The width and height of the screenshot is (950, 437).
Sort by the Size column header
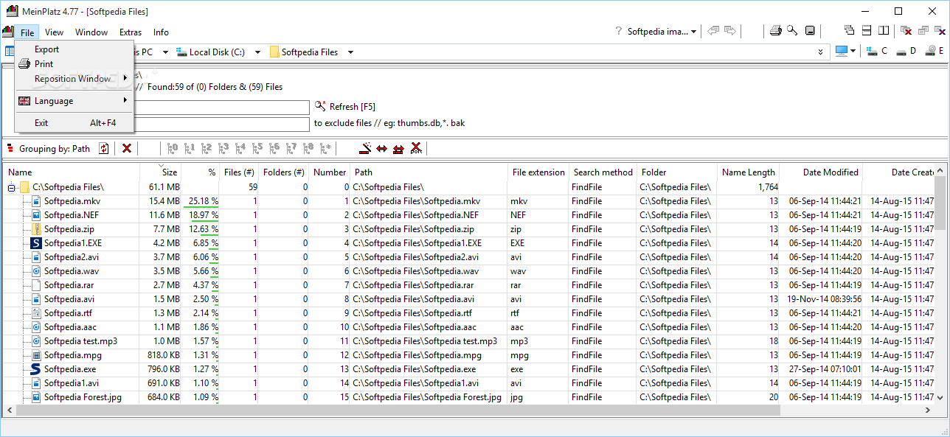160,172
